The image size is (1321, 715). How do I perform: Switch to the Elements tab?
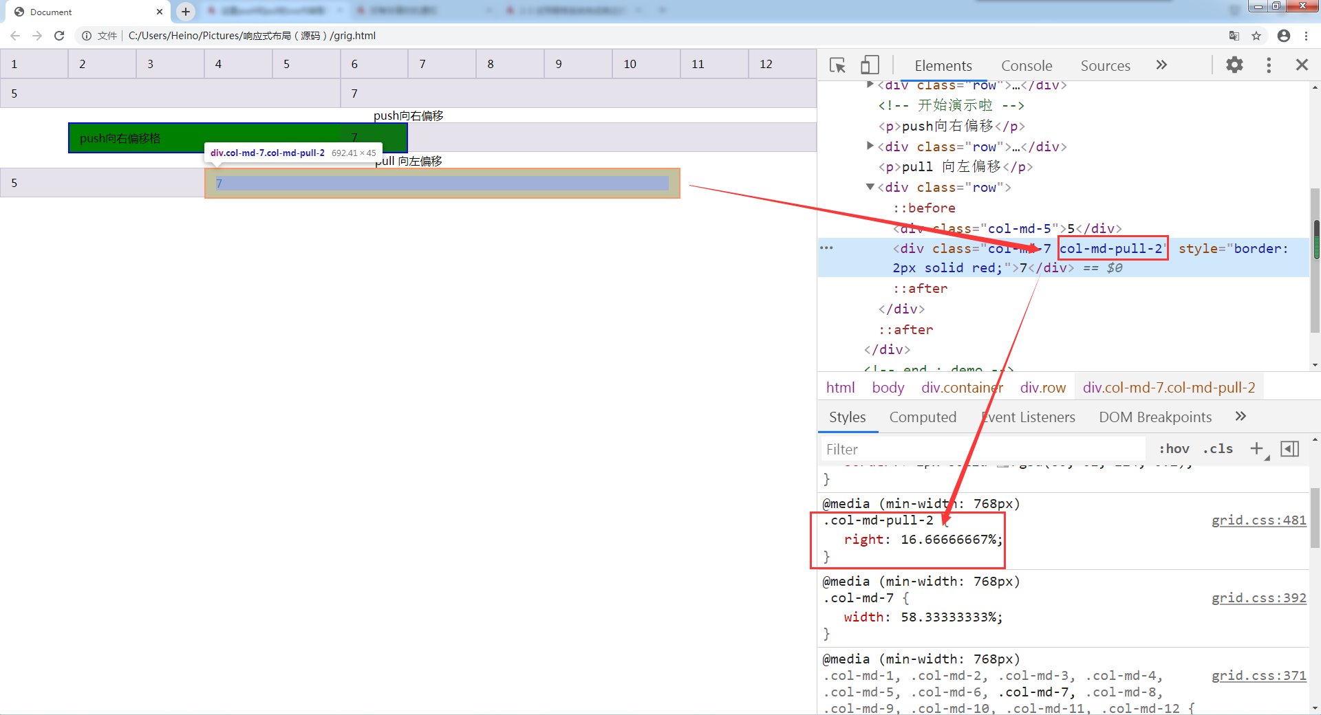pos(943,65)
